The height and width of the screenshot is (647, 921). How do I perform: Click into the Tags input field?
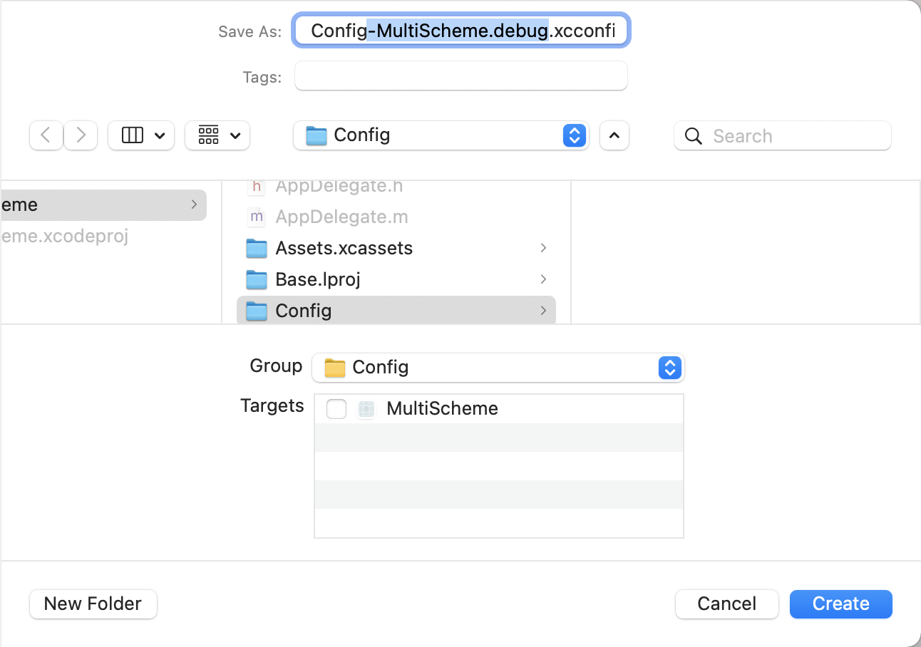(x=460, y=76)
